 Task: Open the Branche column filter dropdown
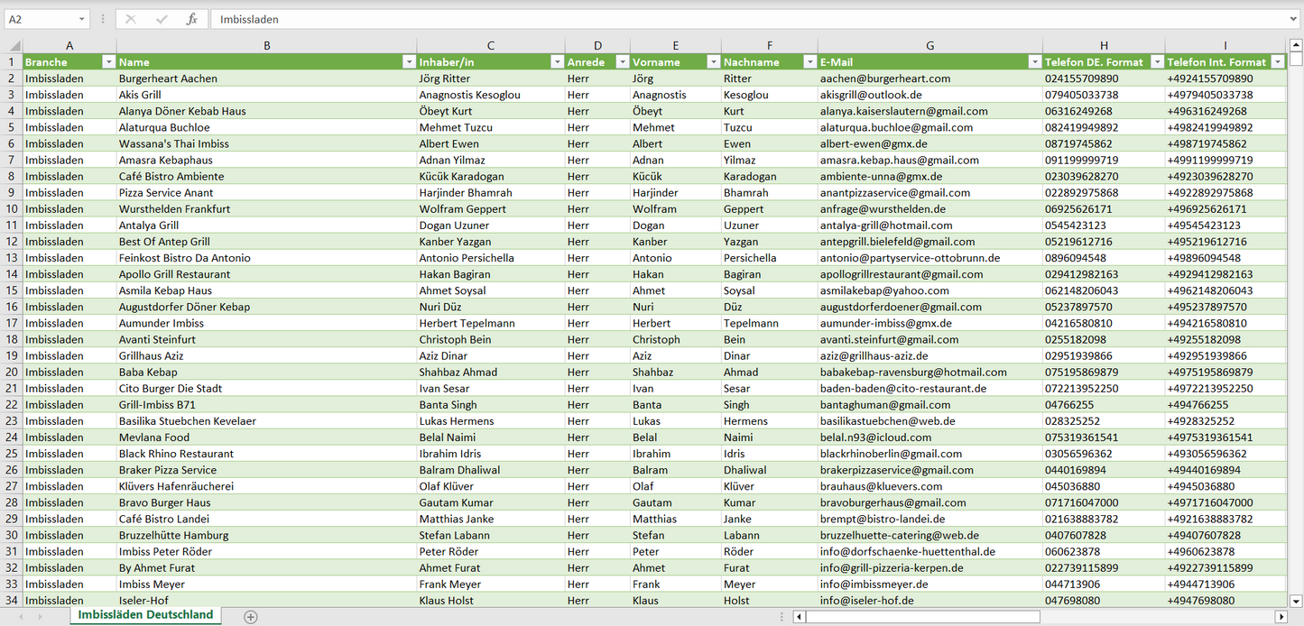108,62
